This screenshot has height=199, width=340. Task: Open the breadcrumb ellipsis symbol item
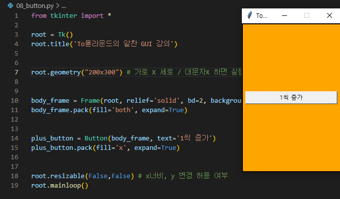tap(64, 6)
